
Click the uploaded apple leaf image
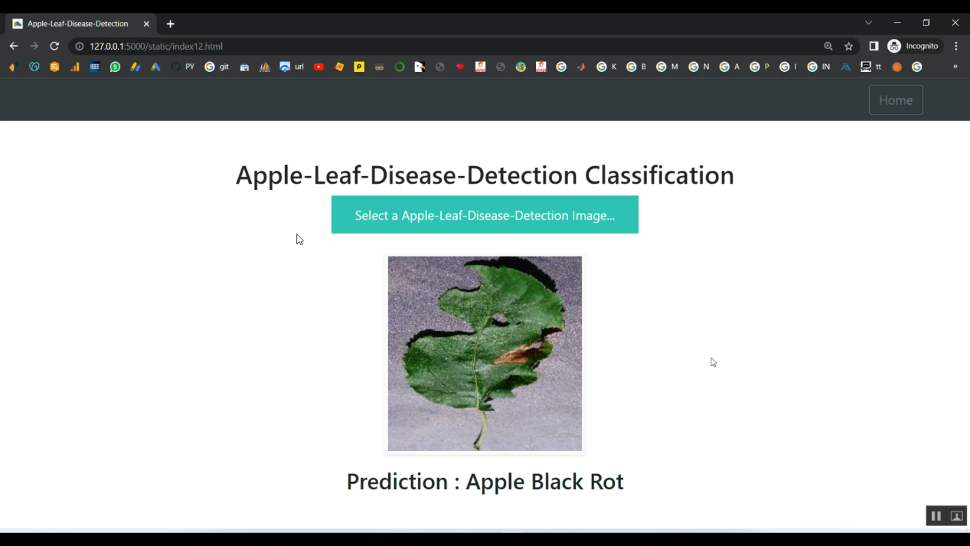484,353
